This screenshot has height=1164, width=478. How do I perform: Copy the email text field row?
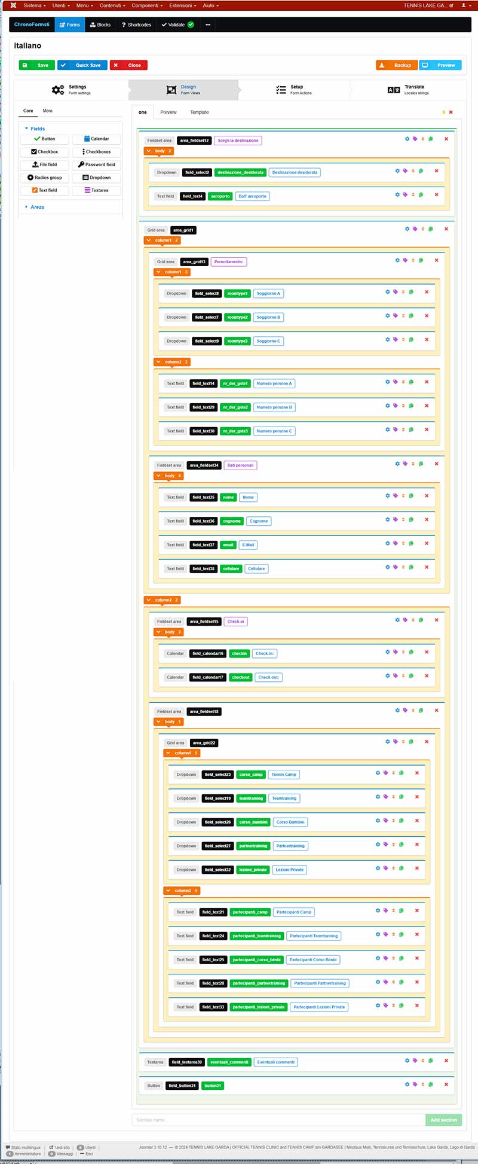coord(411,544)
